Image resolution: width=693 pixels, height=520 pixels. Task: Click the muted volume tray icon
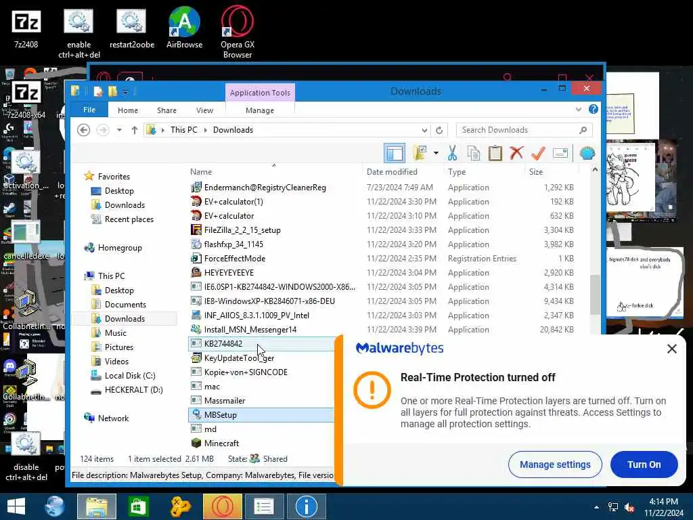click(629, 508)
